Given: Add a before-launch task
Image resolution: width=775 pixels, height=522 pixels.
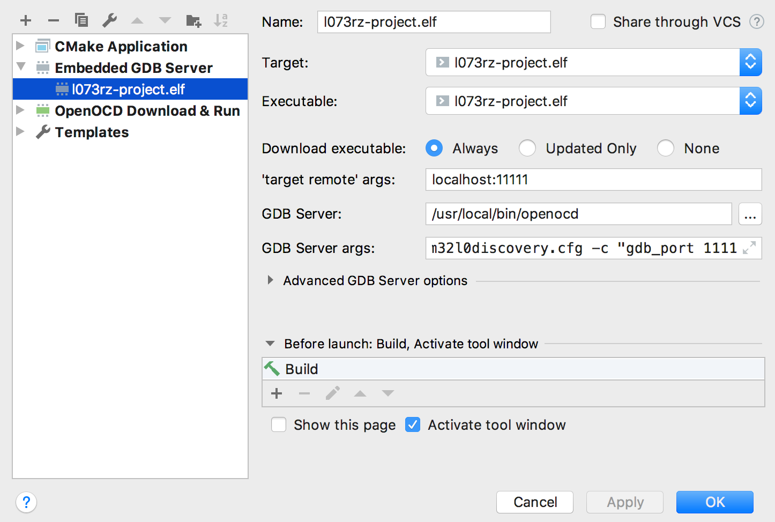Looking at the screenshot, I should coord(277,394).
